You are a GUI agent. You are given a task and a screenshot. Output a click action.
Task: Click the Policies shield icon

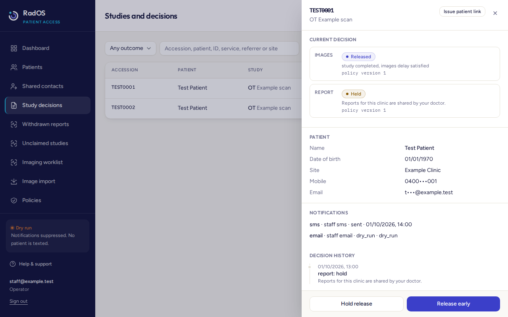coord(14,201)
